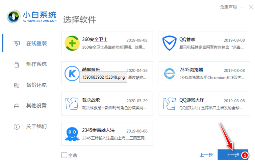Click the 2345浏览器 e icon

pos(169,74)
